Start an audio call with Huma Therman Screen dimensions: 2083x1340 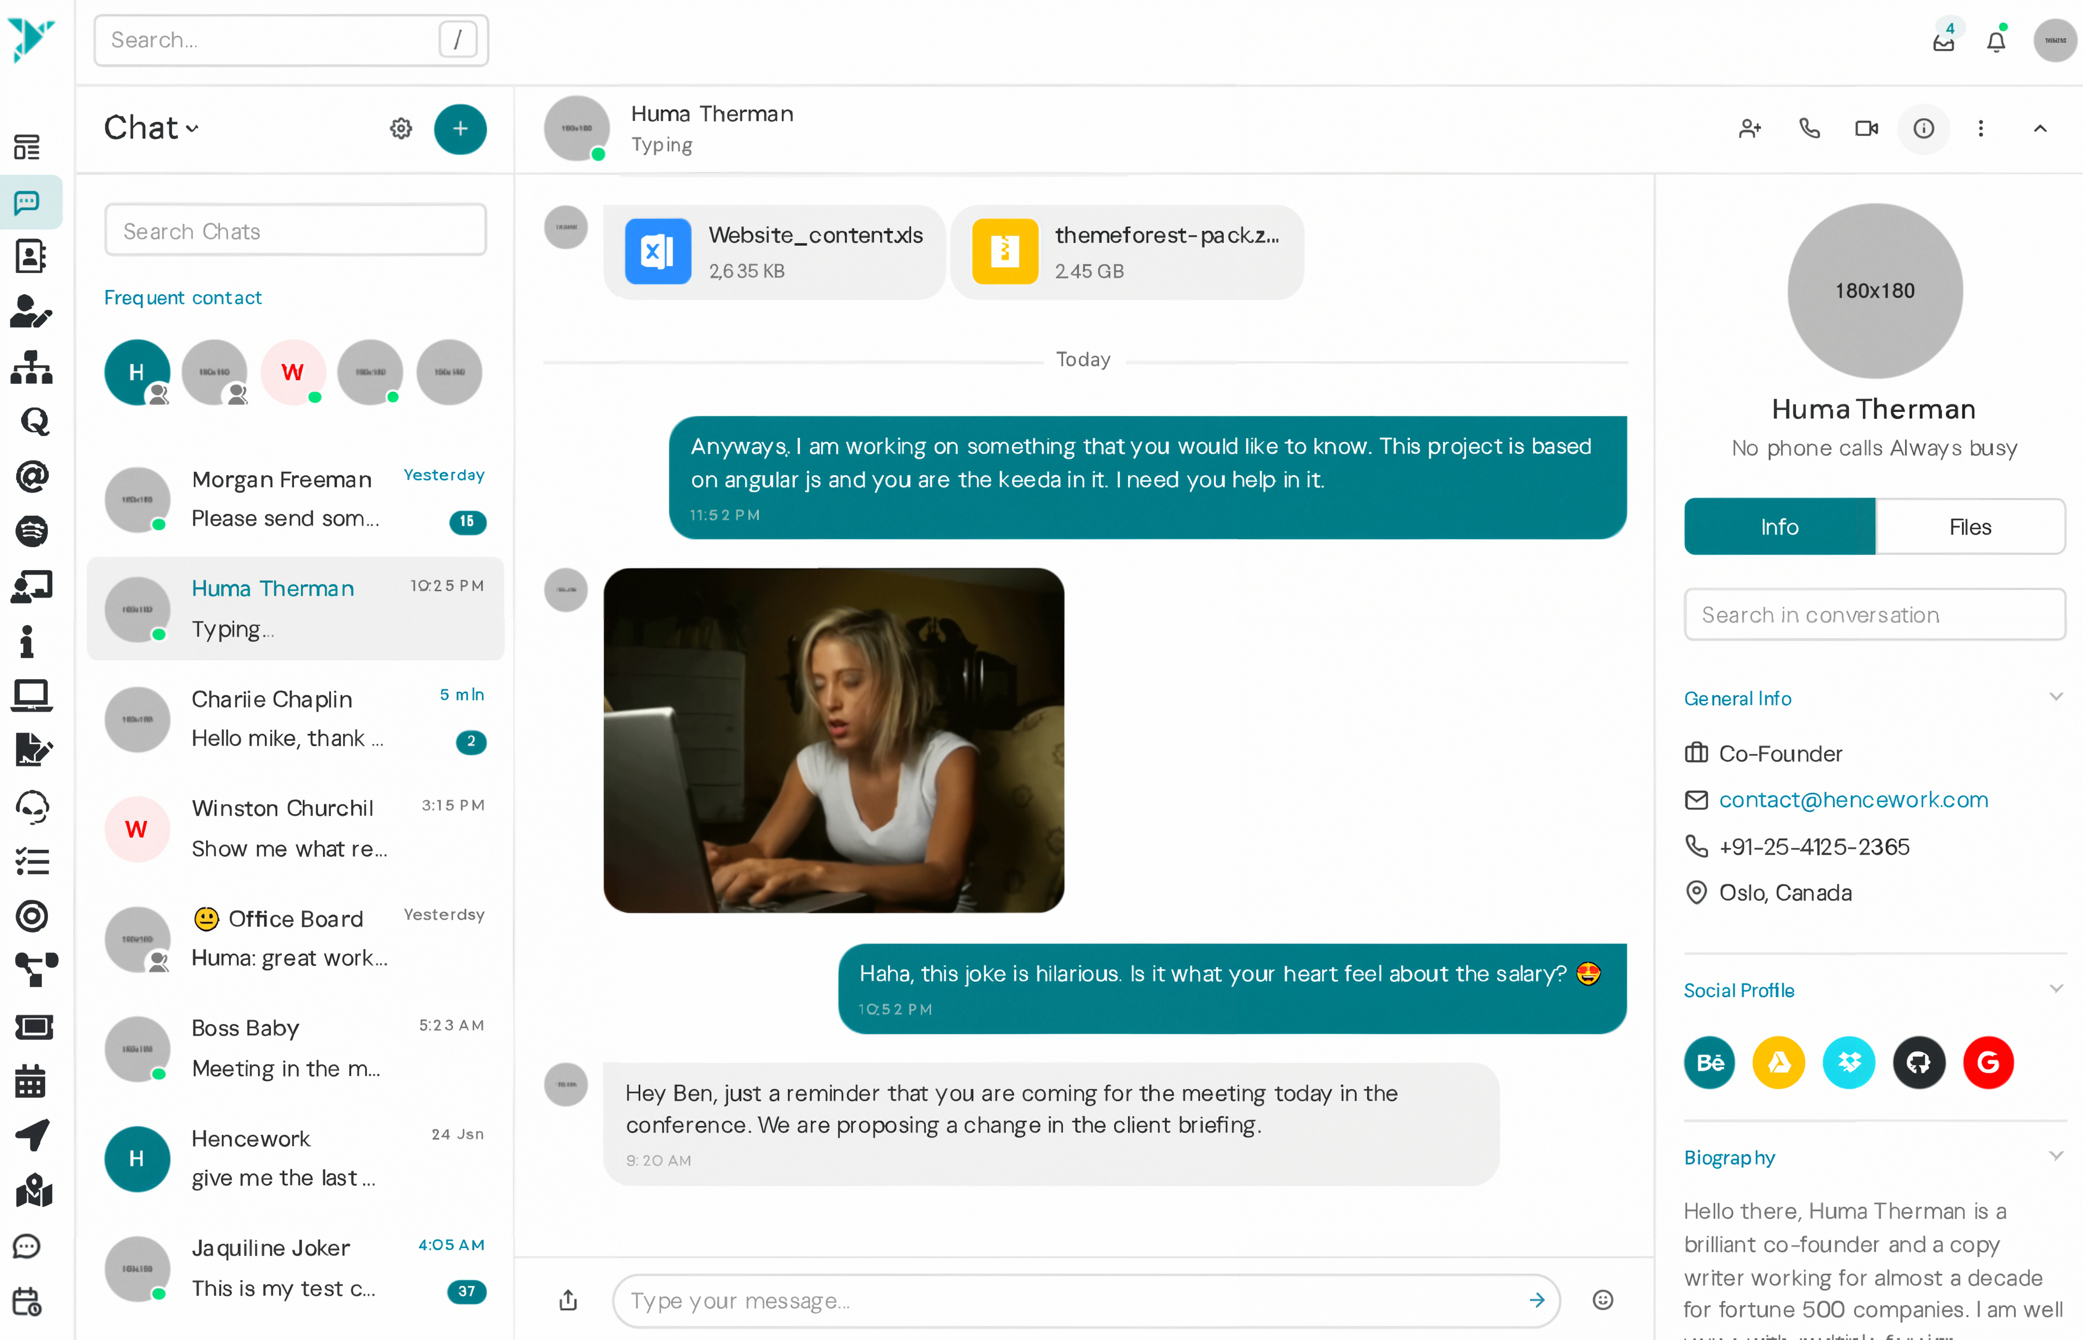point(1809,129)
